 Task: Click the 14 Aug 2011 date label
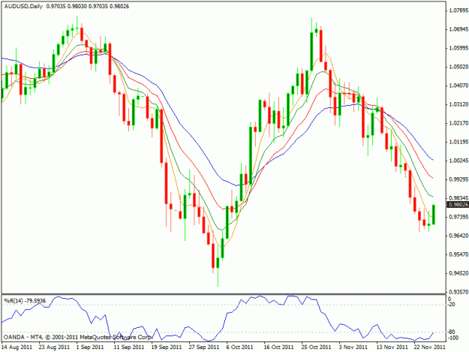click(x=17, y=347)
